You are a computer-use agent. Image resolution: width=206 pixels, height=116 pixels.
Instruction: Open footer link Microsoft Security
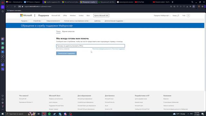109,102
